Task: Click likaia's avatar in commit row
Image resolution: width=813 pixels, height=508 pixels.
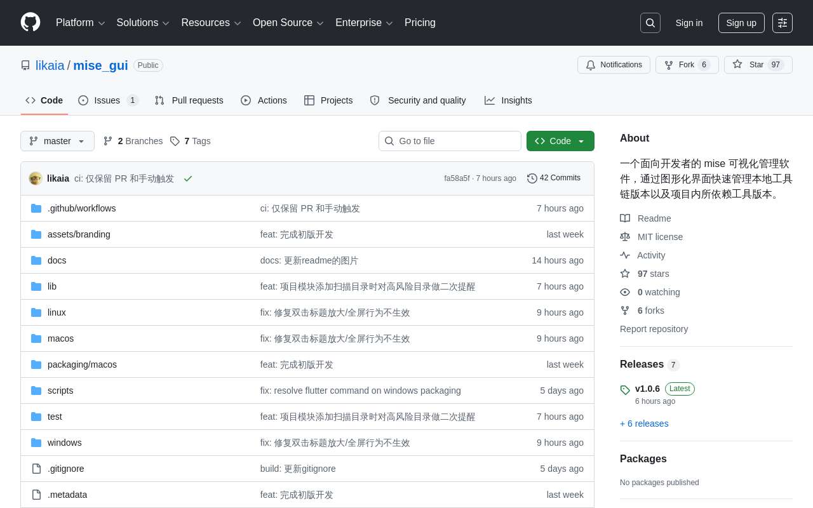Action: coord(36,178)
